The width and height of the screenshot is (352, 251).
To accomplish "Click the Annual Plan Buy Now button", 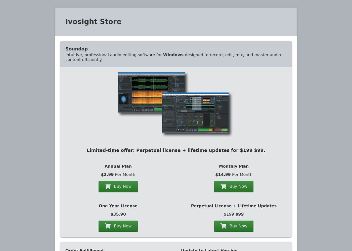I will [118, 186].
